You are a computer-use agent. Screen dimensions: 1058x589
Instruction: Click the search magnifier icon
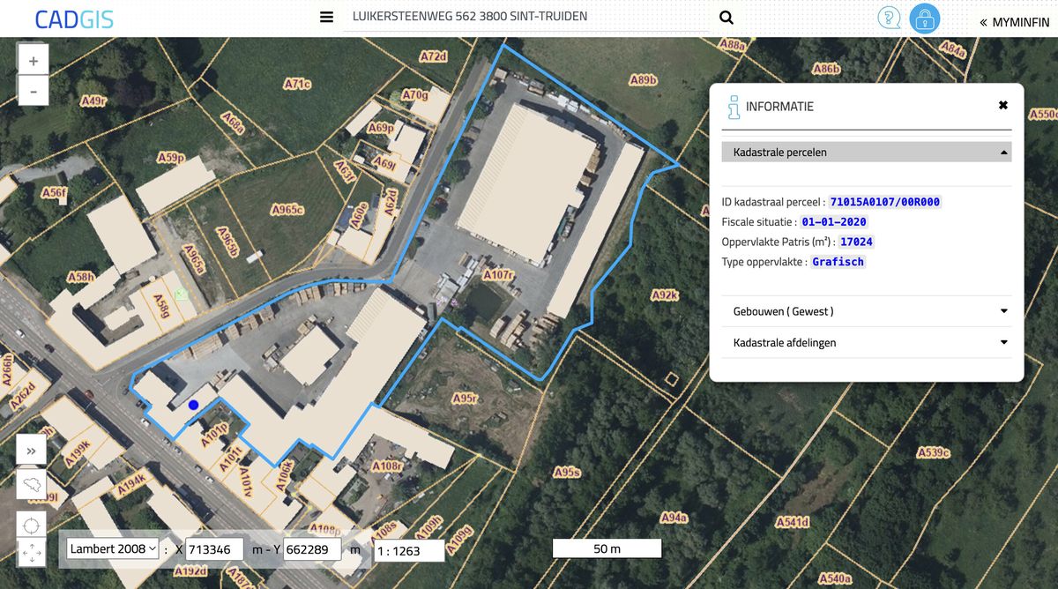(726, 17)
